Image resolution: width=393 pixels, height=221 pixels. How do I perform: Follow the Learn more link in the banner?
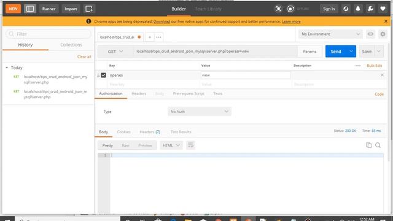(x=291, y=21)
